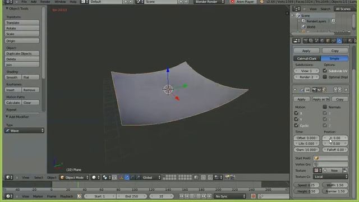This screenshot has height=202, width=359.
Task: Open the Wave modifier Type dropdown
Action: coord(24,131)
